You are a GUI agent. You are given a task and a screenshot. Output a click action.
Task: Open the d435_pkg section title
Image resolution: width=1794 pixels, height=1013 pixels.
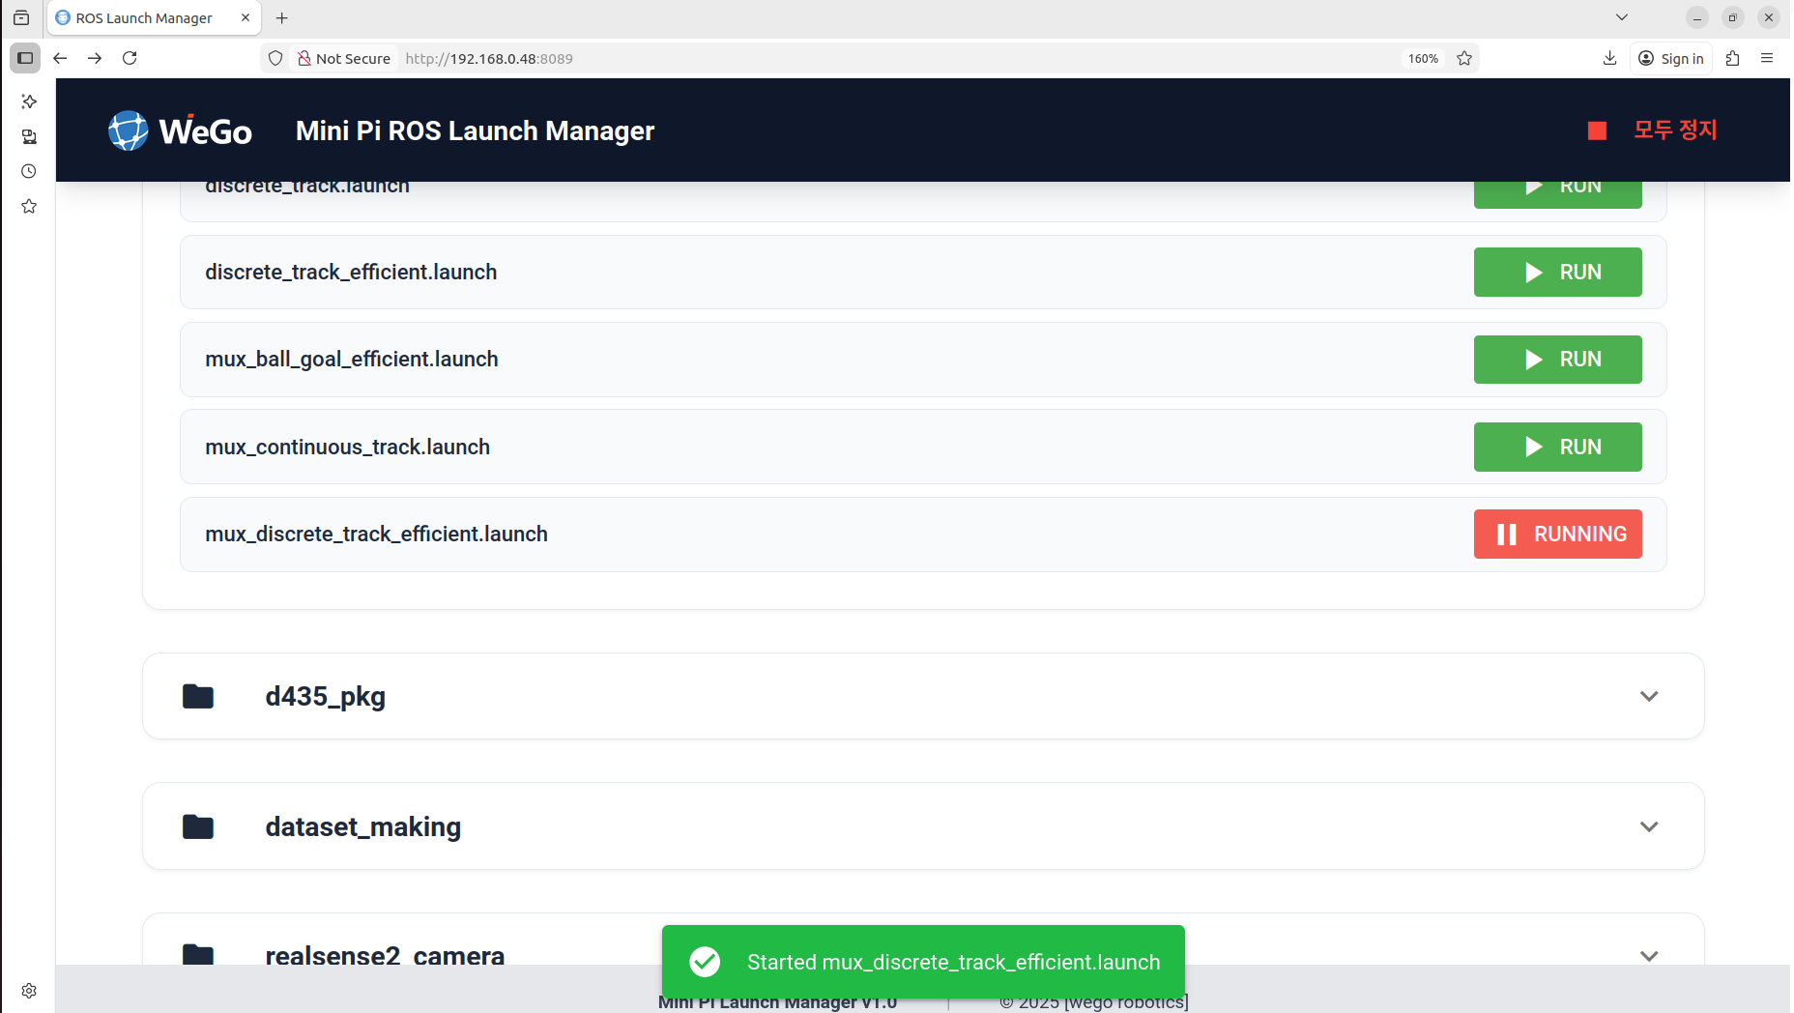[326, 696]
